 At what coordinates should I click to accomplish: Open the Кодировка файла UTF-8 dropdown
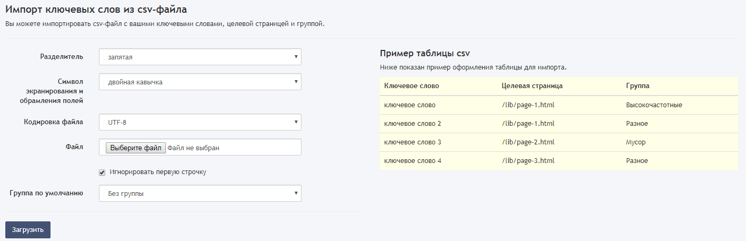coord(200,122)
